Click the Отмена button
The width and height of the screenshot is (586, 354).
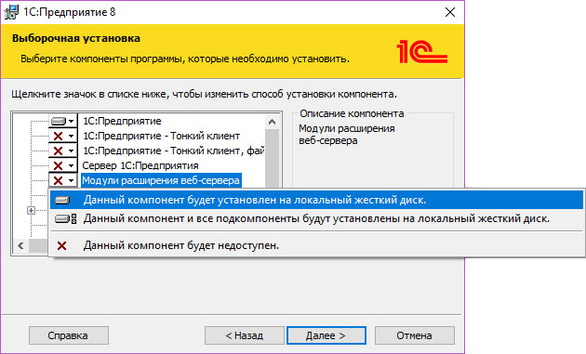[x=415, y=335]
